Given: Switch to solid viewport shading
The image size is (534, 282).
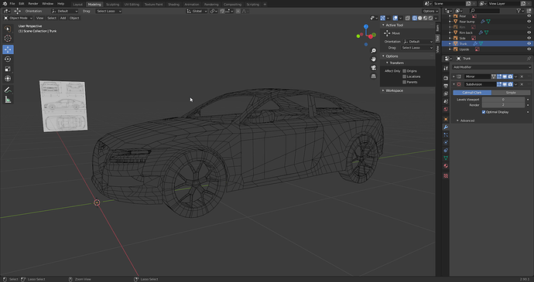Looking at the screenshot, I should pos(420,18).
